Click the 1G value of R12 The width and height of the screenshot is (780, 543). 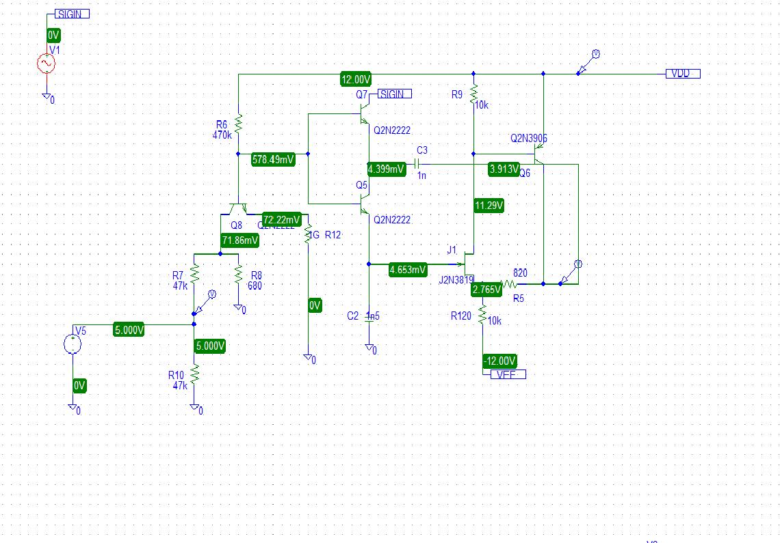(313, 234)
